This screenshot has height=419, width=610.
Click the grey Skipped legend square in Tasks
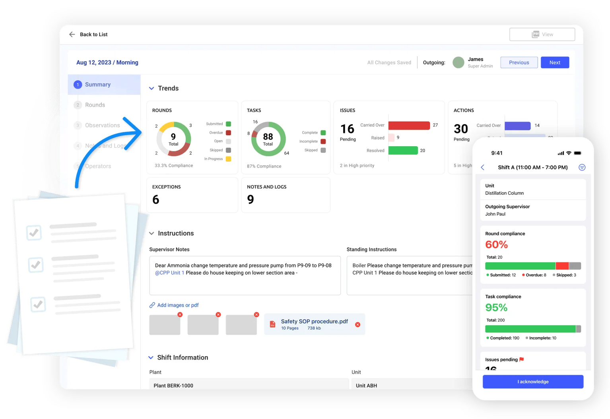click(x=323, y=150)
